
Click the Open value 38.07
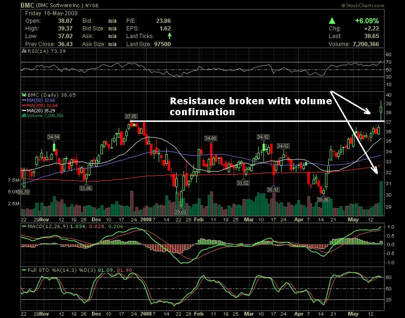65,20
